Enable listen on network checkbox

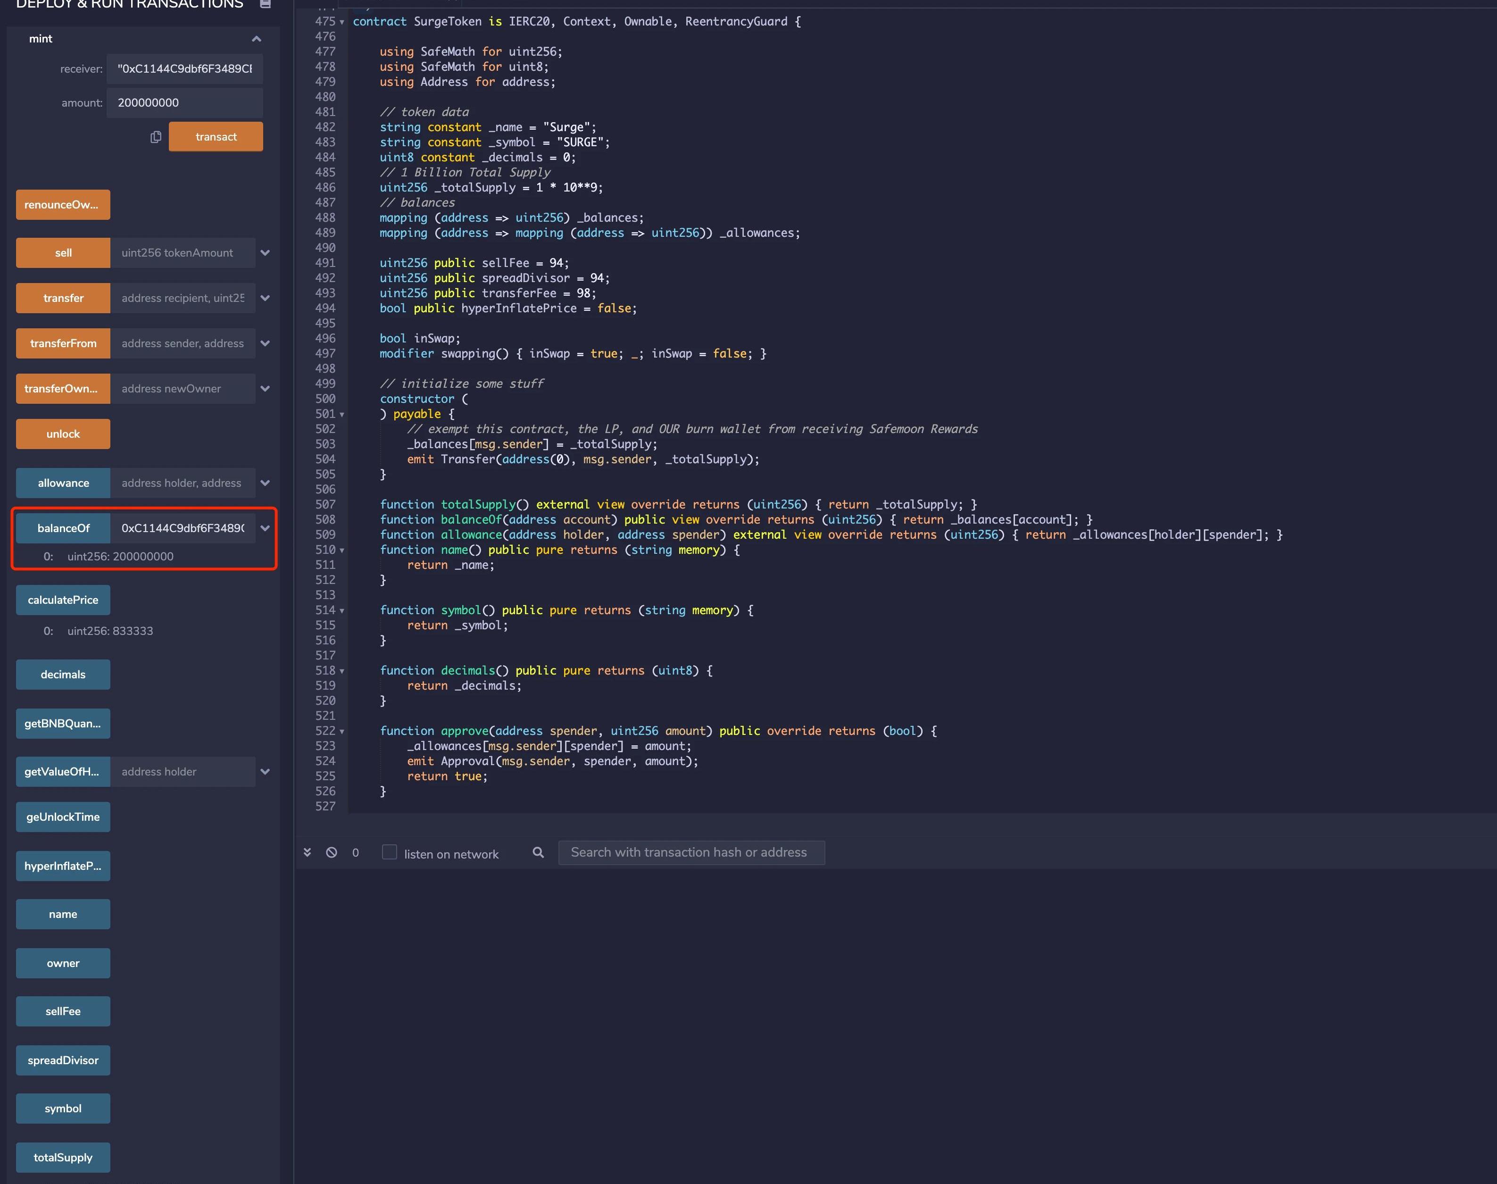[x=390, y=853]
